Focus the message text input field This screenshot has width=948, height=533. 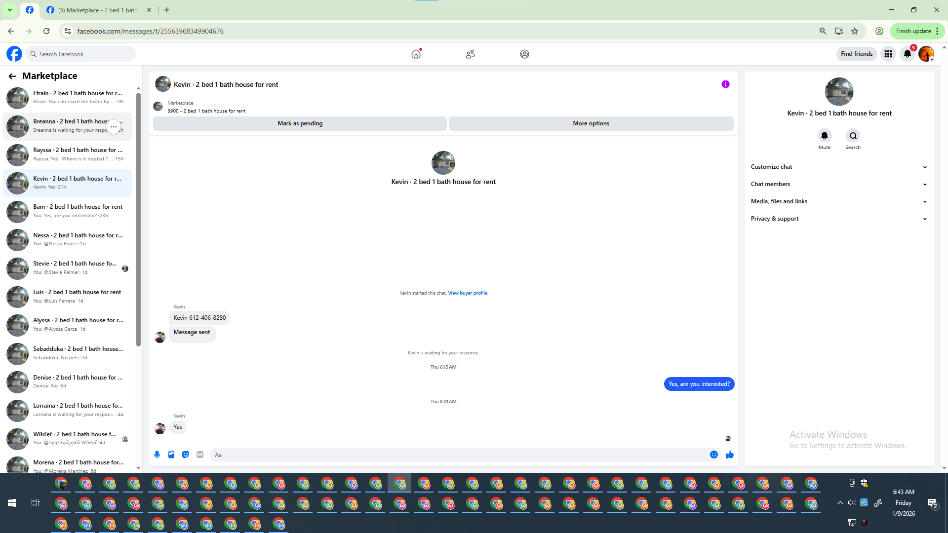459,455
